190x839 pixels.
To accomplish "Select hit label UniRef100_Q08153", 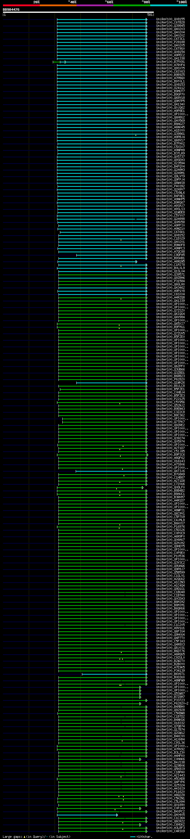I will pos(170,85).
